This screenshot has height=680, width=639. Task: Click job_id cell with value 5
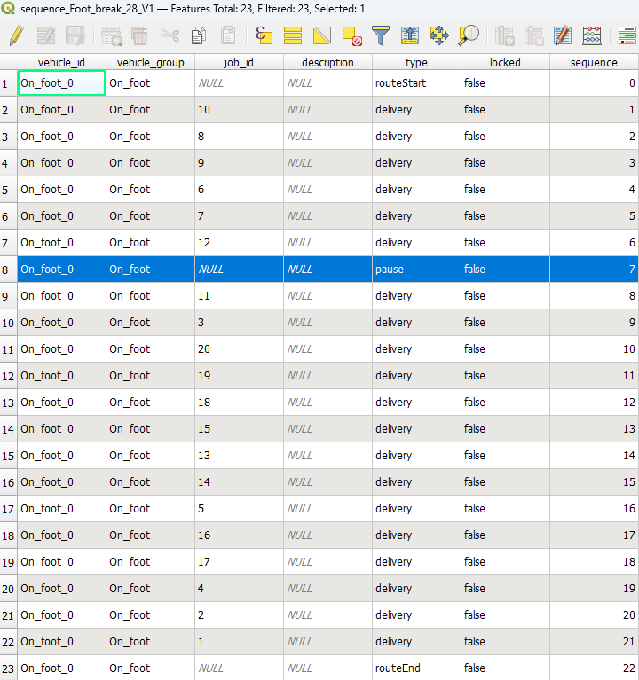pos(239,509)
